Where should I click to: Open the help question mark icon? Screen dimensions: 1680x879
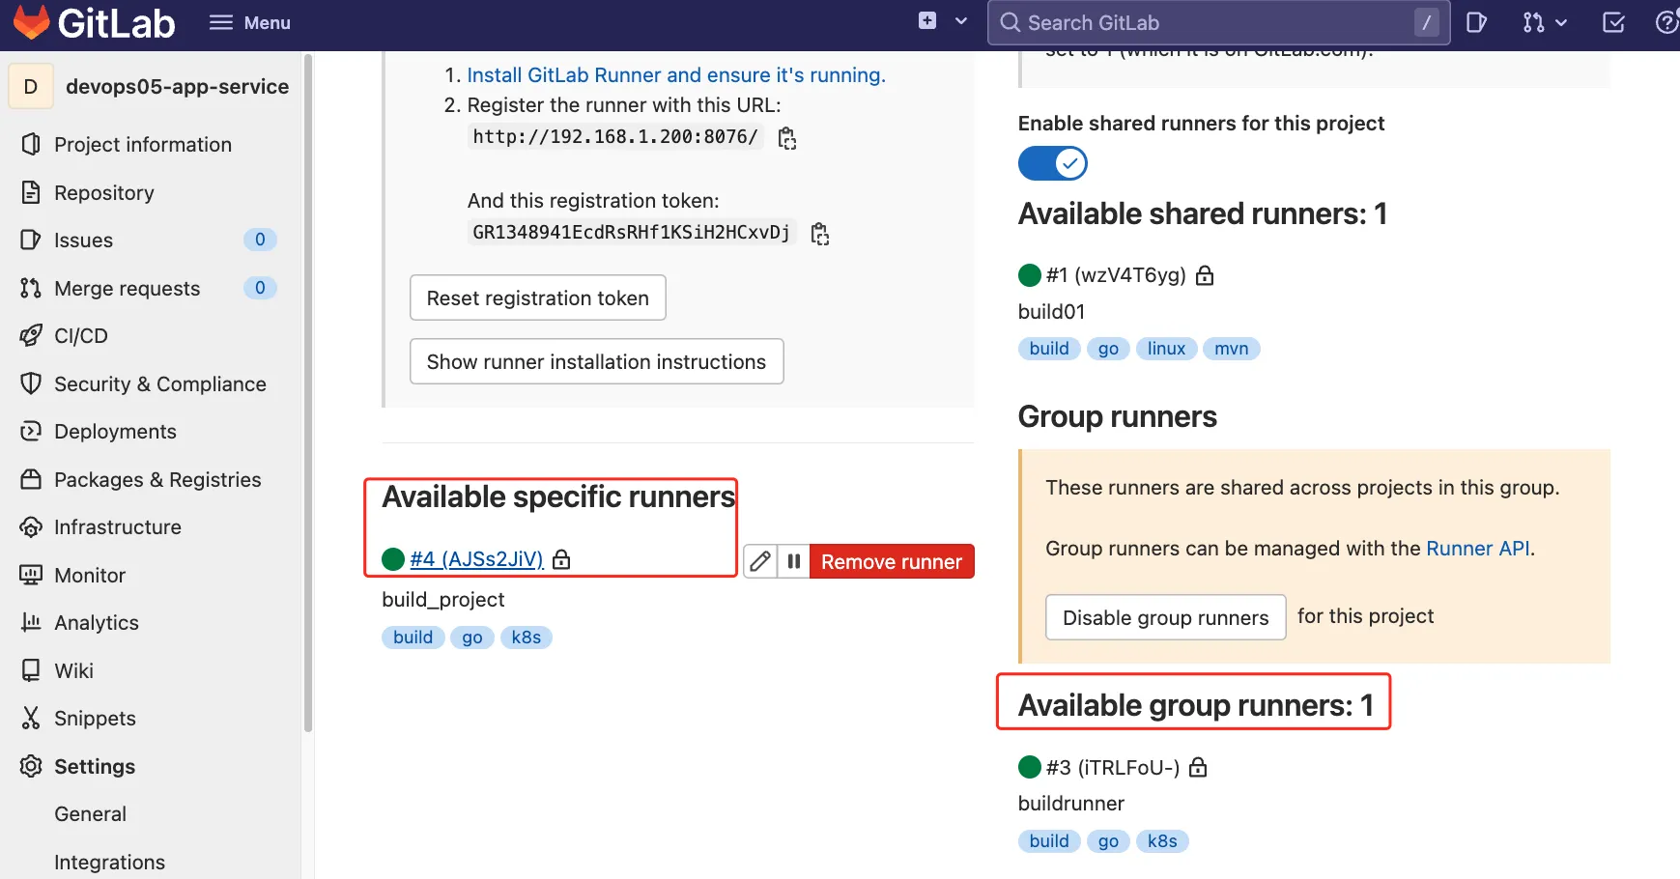[1667, 22]
